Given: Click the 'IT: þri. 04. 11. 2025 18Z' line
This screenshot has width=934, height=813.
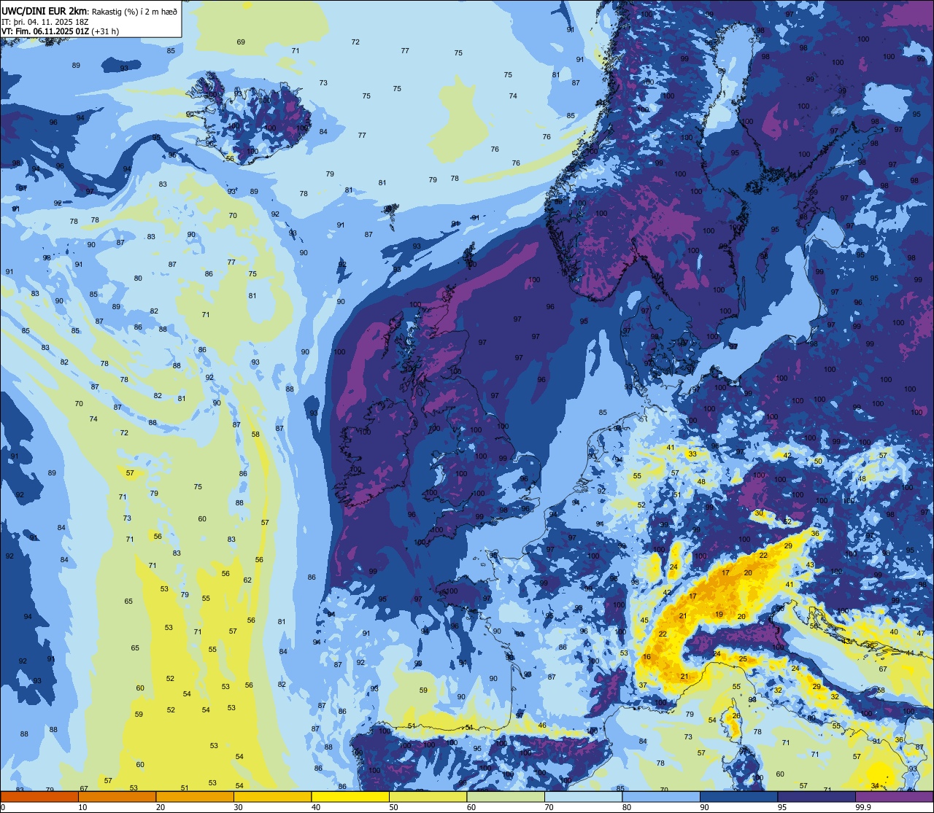Looking at the screenshot, I should 46,21.
